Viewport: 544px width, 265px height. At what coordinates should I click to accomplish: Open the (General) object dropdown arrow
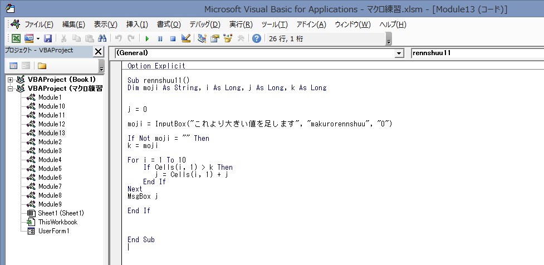tap(400, 53)
